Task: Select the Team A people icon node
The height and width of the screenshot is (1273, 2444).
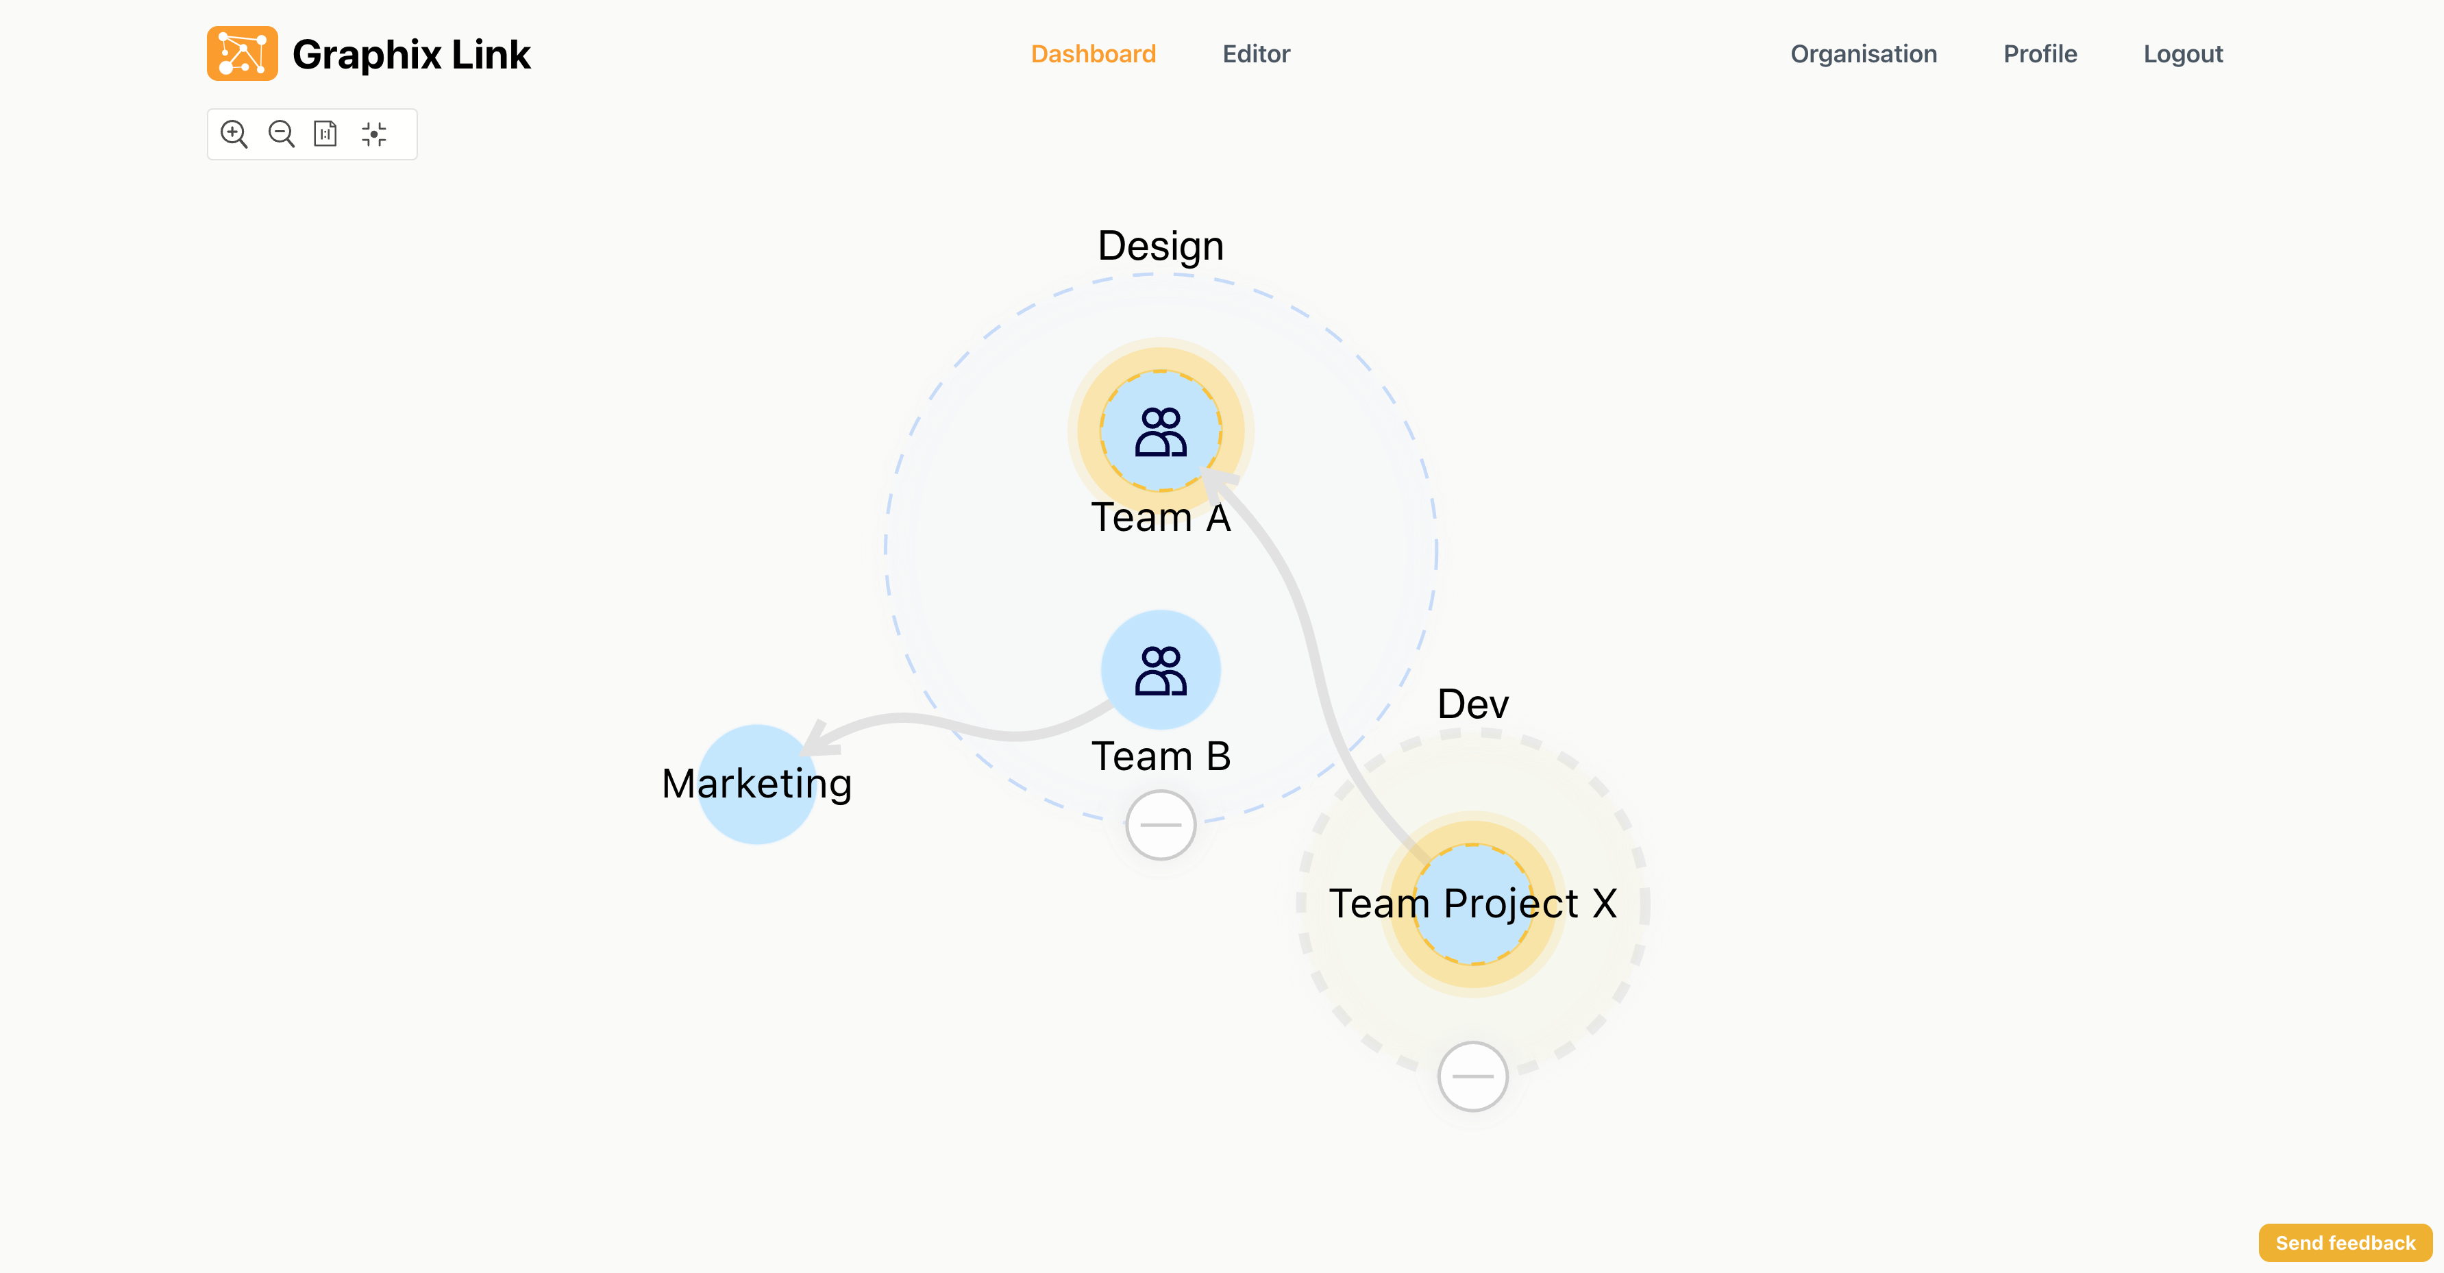Action: click(1160, 432)
